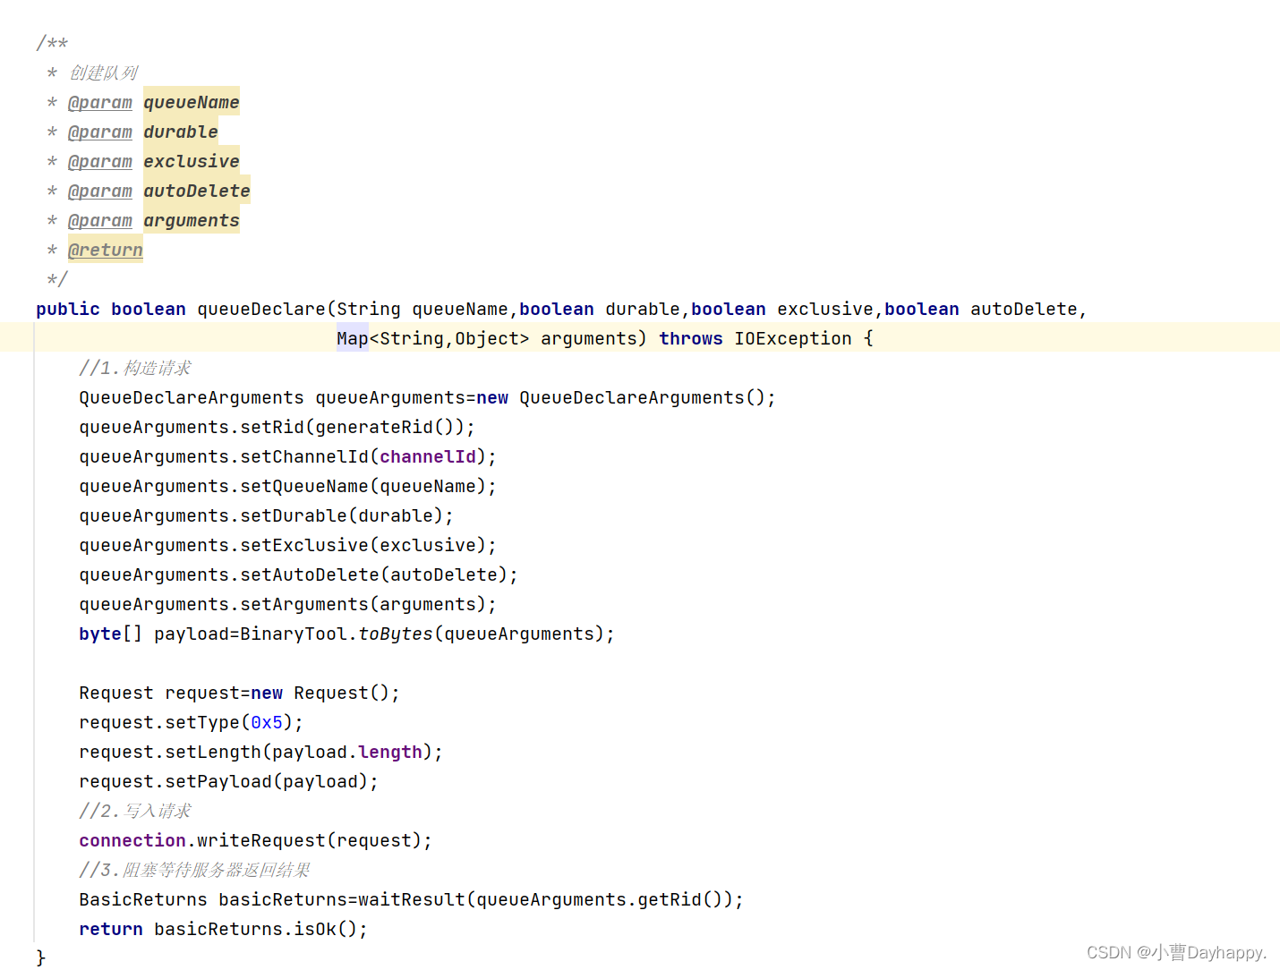Click the payload.length expression

tap(347, 752)
